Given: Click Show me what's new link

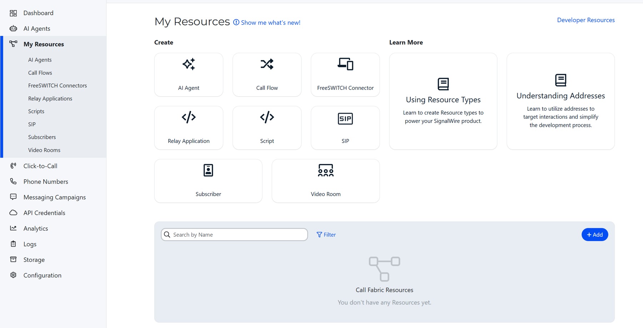Looking at the screenshot, I should click(270, 22).
